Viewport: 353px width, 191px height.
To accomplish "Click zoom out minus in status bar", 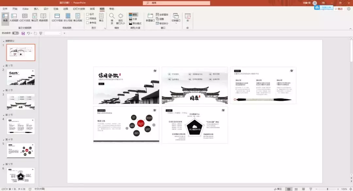I will click(316, 189).
